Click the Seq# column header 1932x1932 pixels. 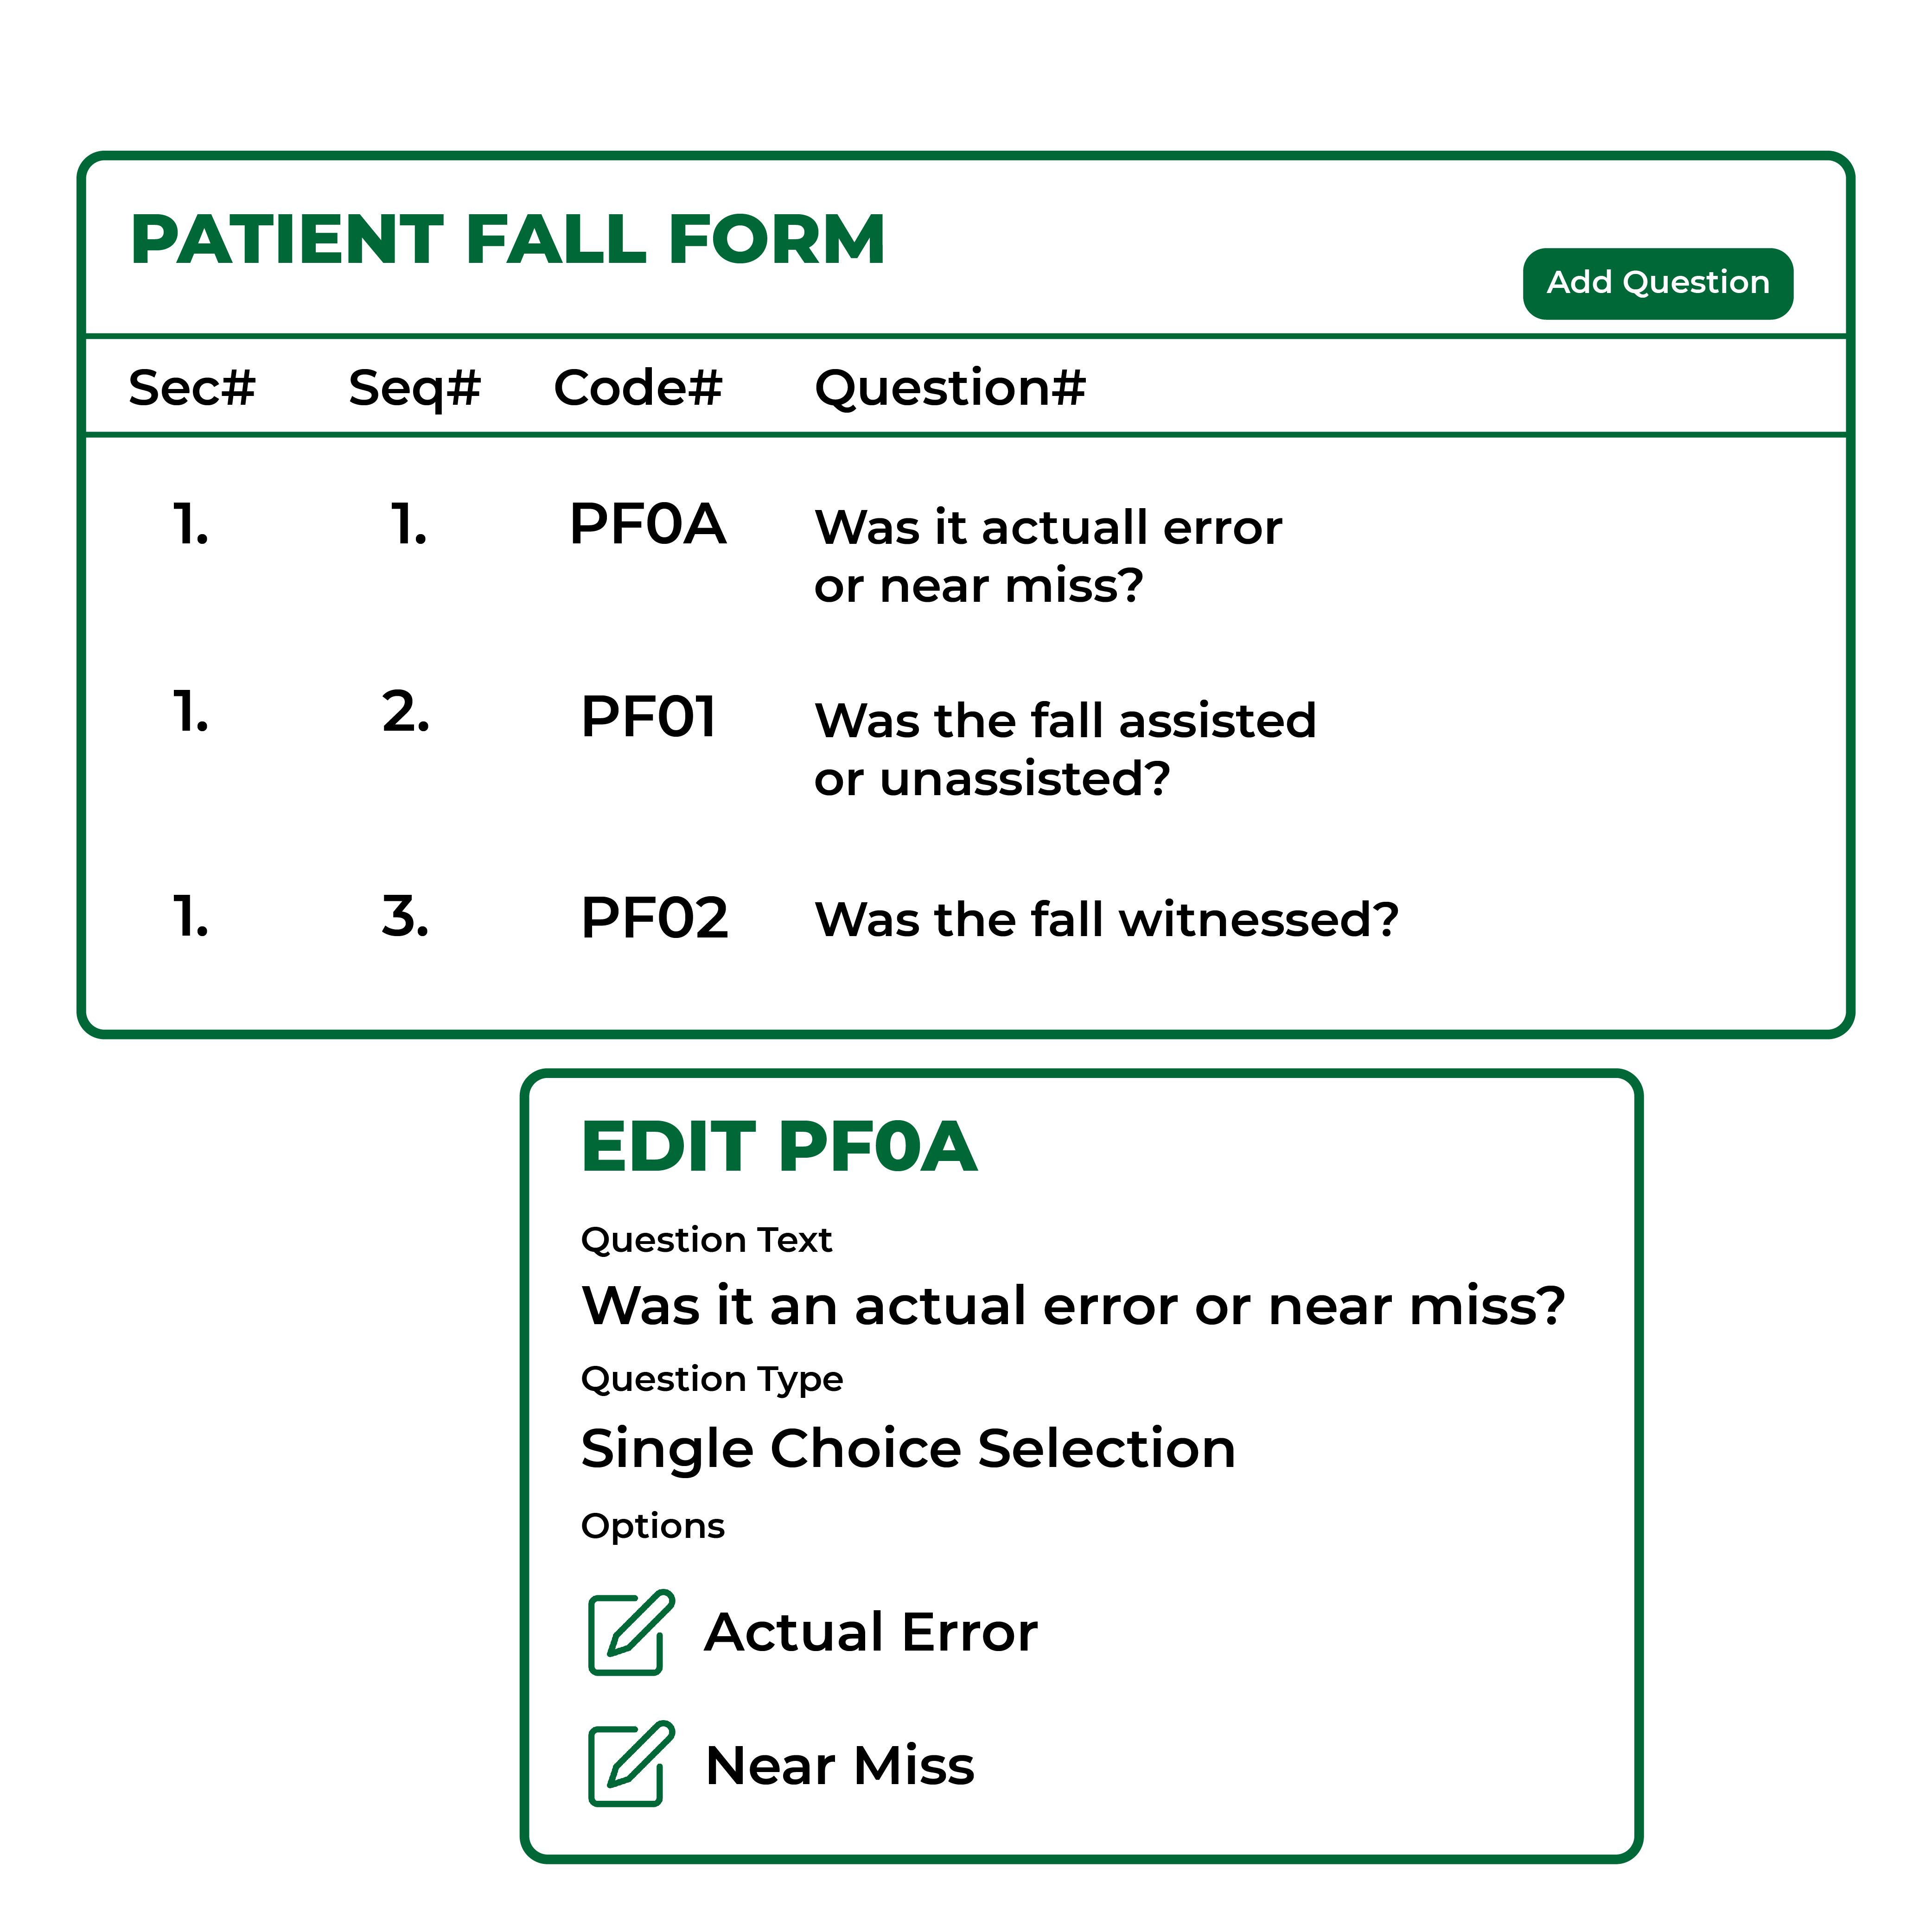[415, 389]
